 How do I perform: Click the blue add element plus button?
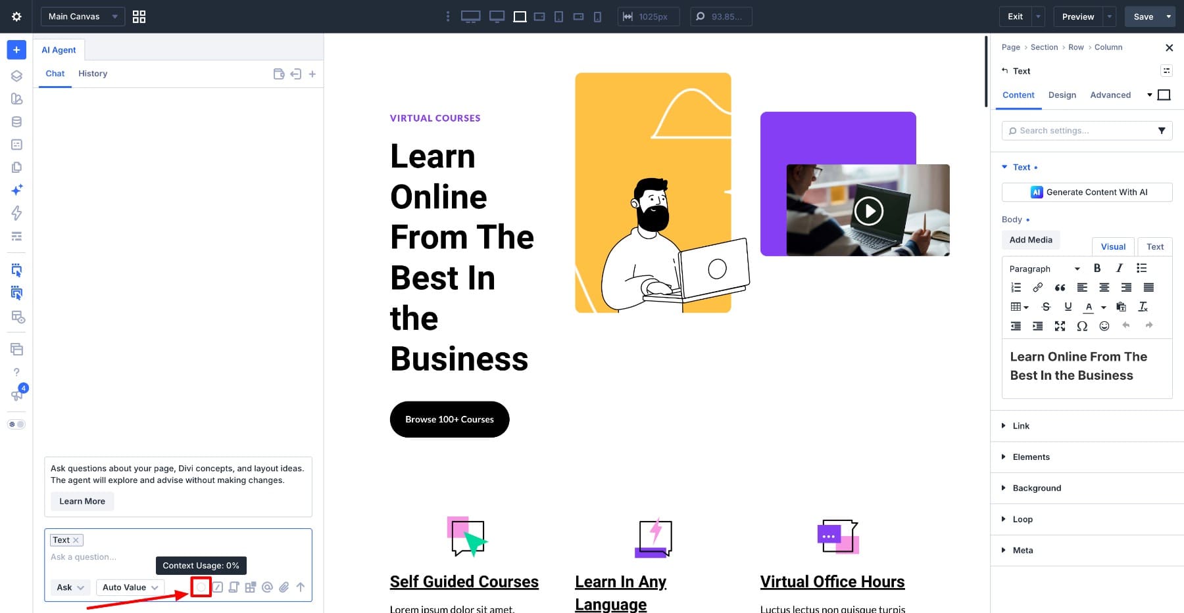pyautogui.click(x=16, y=50)
